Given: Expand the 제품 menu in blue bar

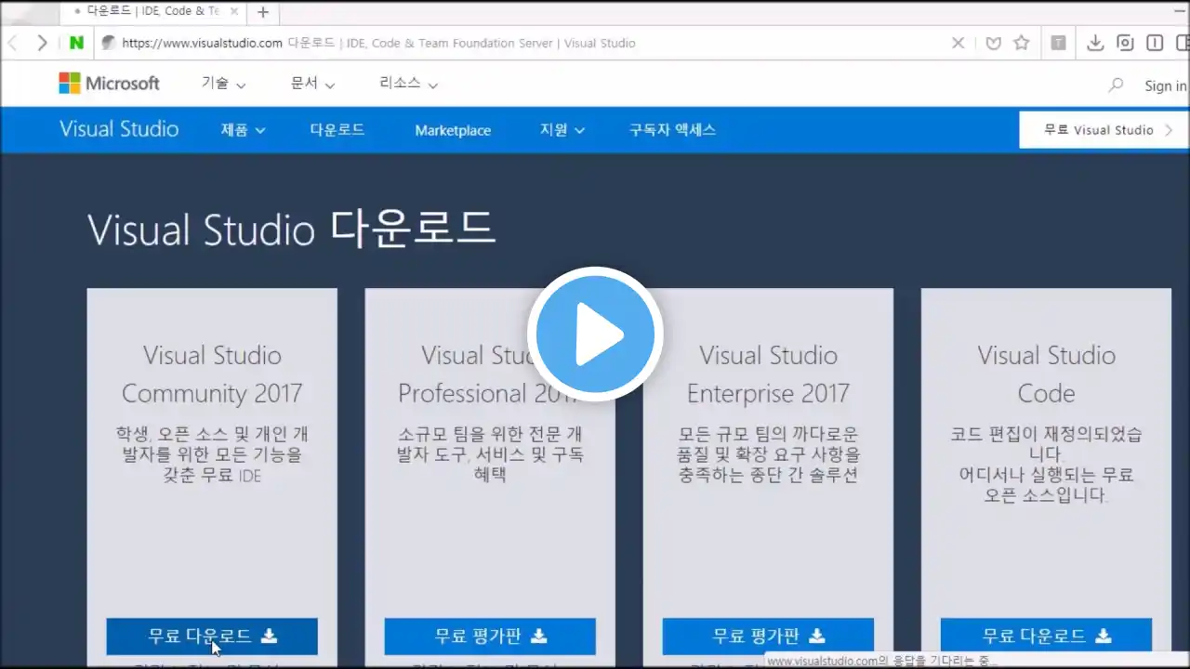Looking at the screenshot, I should click(x=243, y=130).
